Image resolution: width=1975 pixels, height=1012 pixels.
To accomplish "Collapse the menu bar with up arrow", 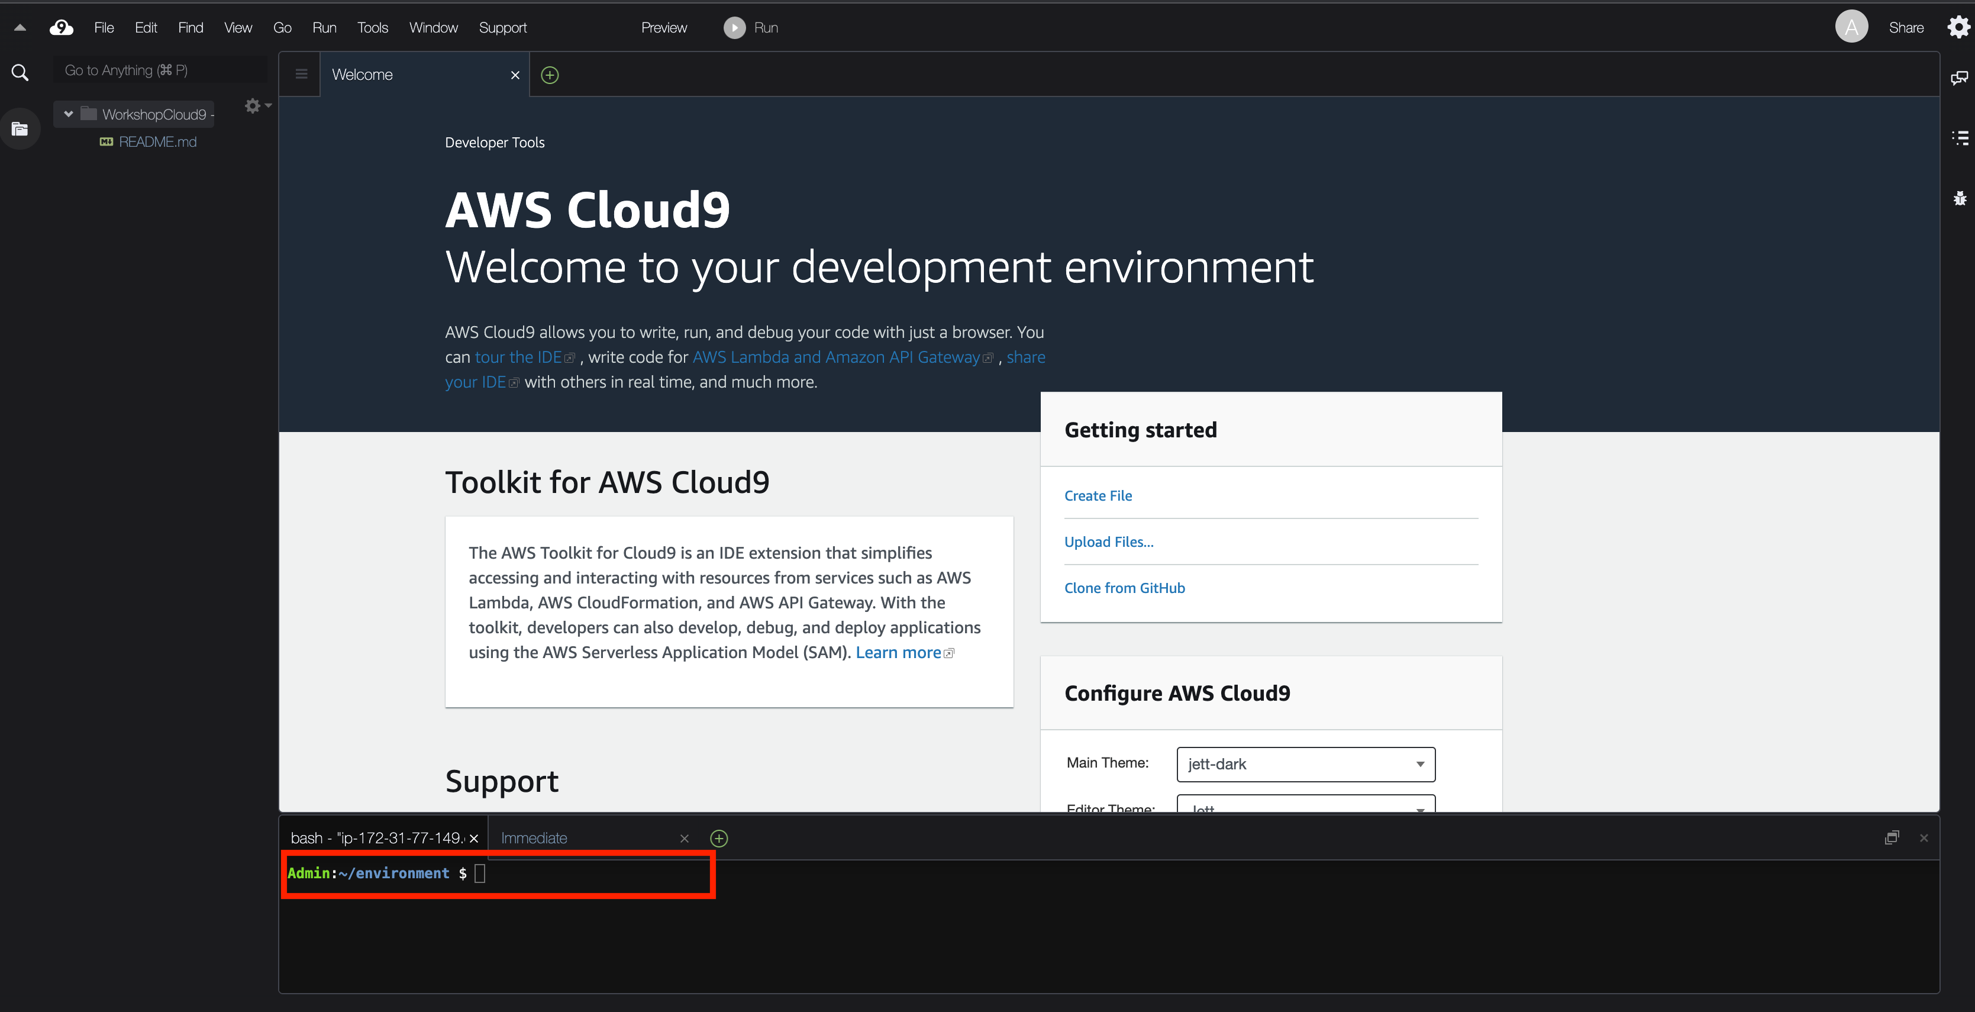I will (21, 28).
